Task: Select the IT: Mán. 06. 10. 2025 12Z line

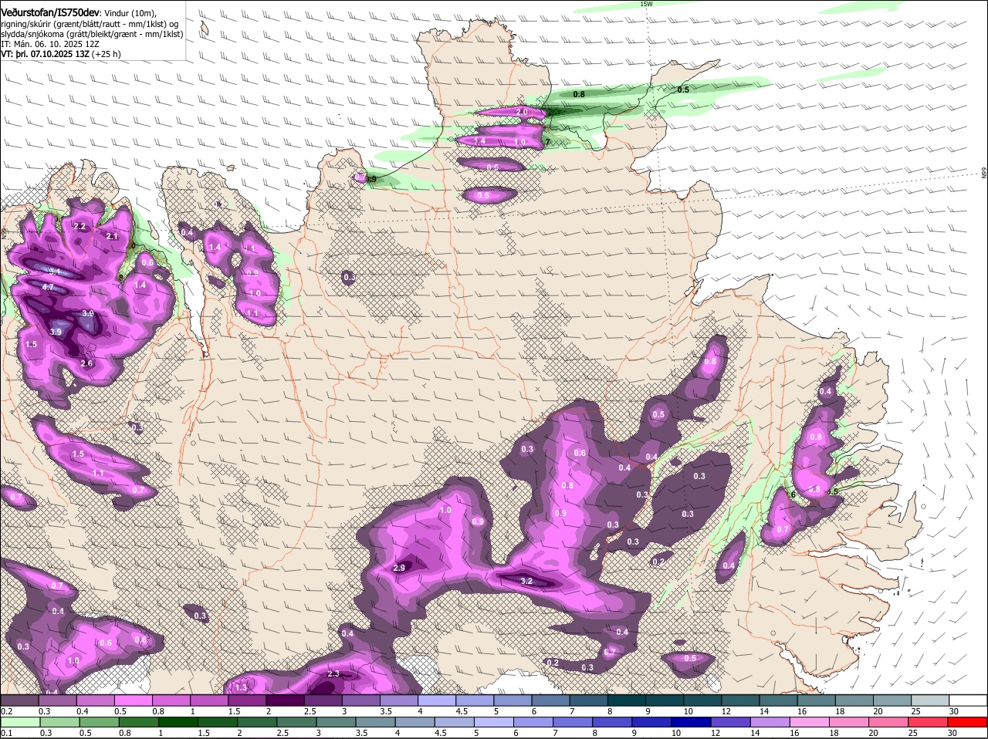Action: 51,45
